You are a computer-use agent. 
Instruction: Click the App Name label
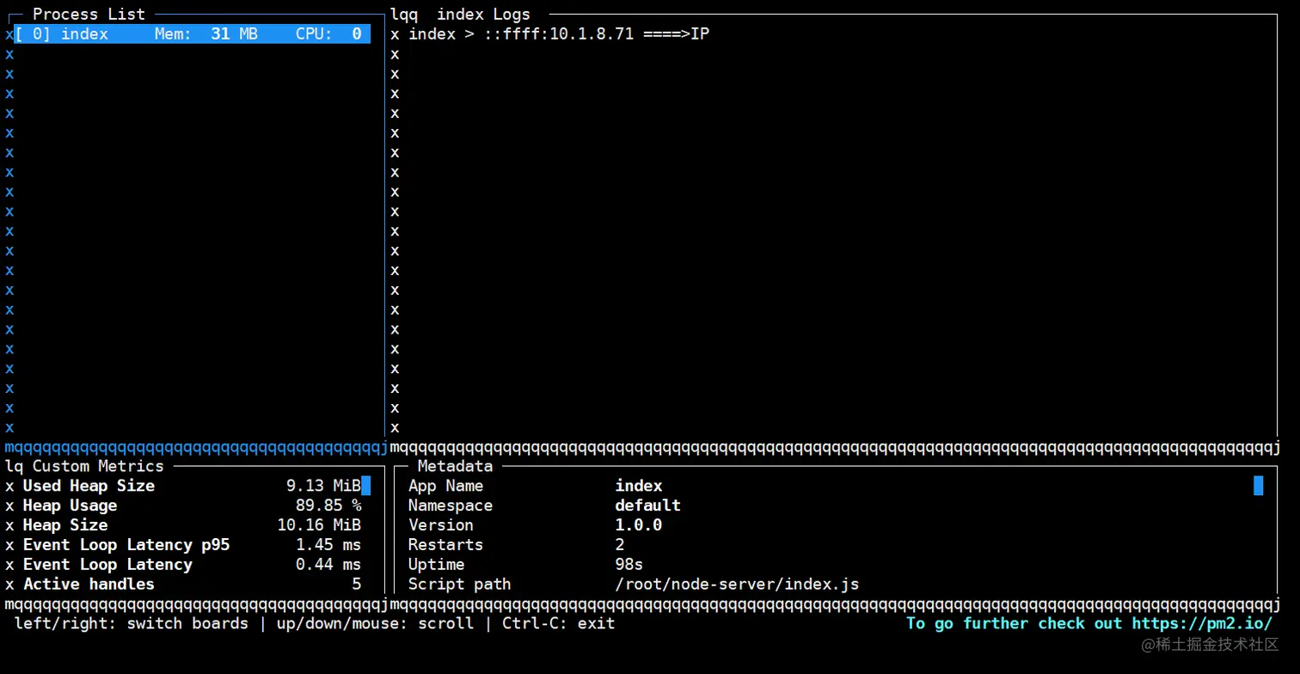click(x=445, y=486)
